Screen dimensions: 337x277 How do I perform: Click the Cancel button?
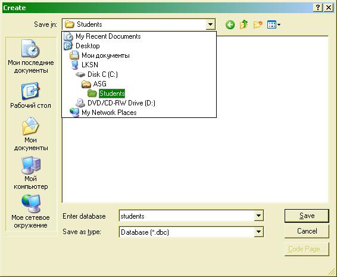coord(307,231)
